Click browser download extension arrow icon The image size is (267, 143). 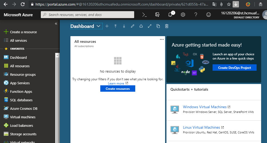pos(236,4)
